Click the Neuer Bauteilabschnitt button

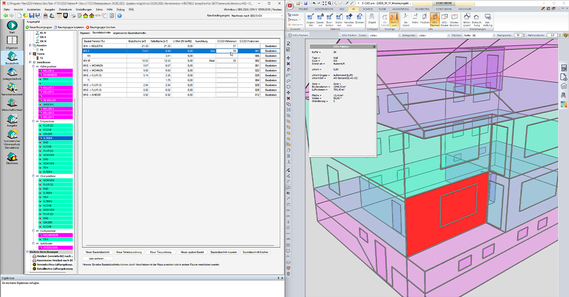98,252
